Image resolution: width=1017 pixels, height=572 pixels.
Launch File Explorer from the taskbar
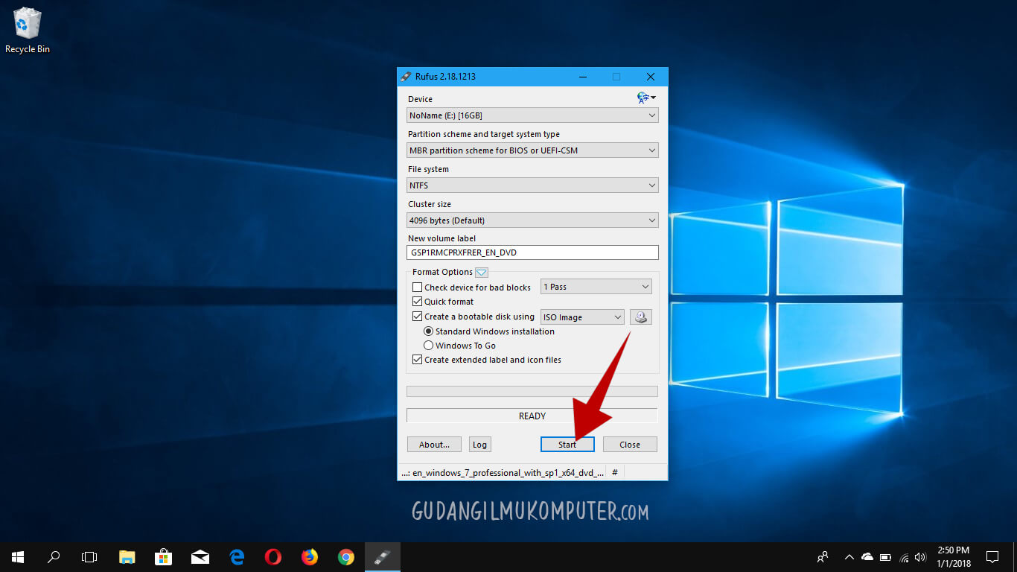tap(127, 557)
